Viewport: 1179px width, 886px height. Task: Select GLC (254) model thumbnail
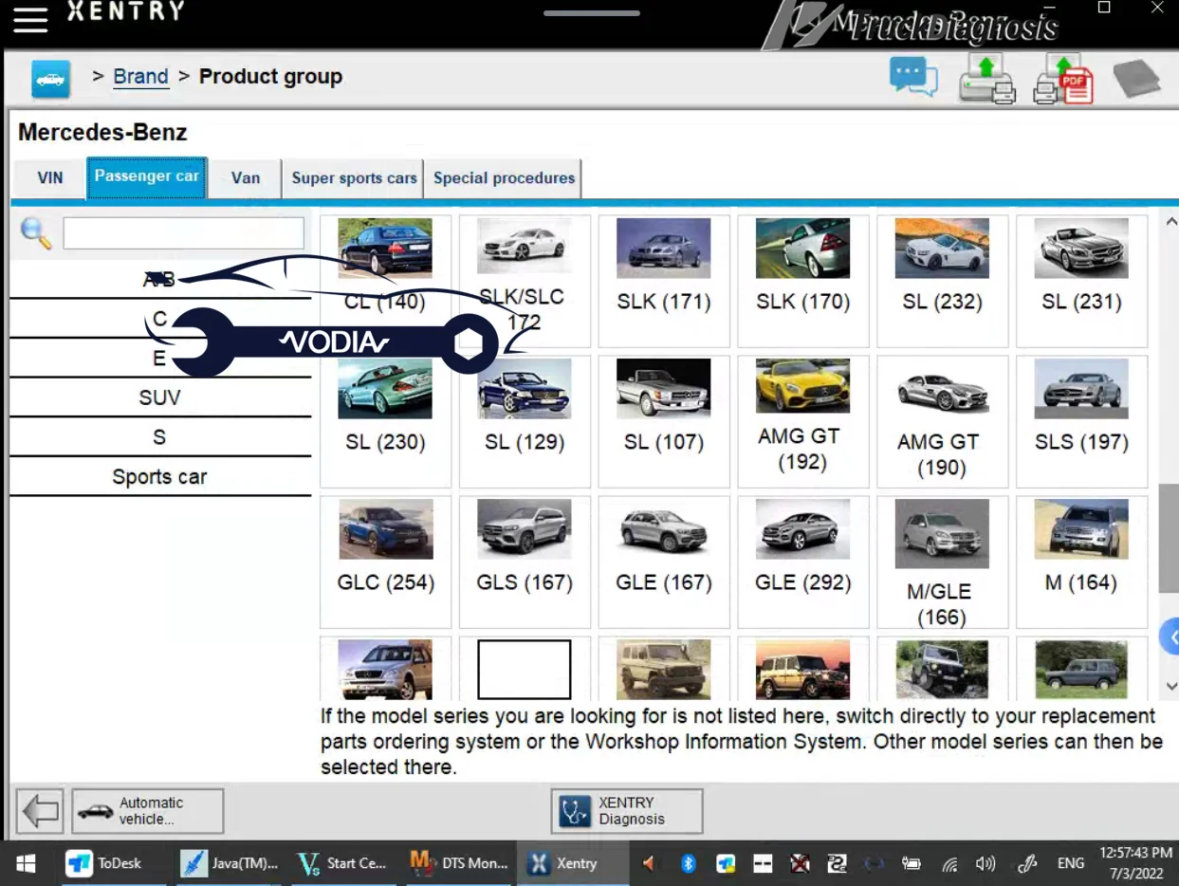[x=385, y=562]
